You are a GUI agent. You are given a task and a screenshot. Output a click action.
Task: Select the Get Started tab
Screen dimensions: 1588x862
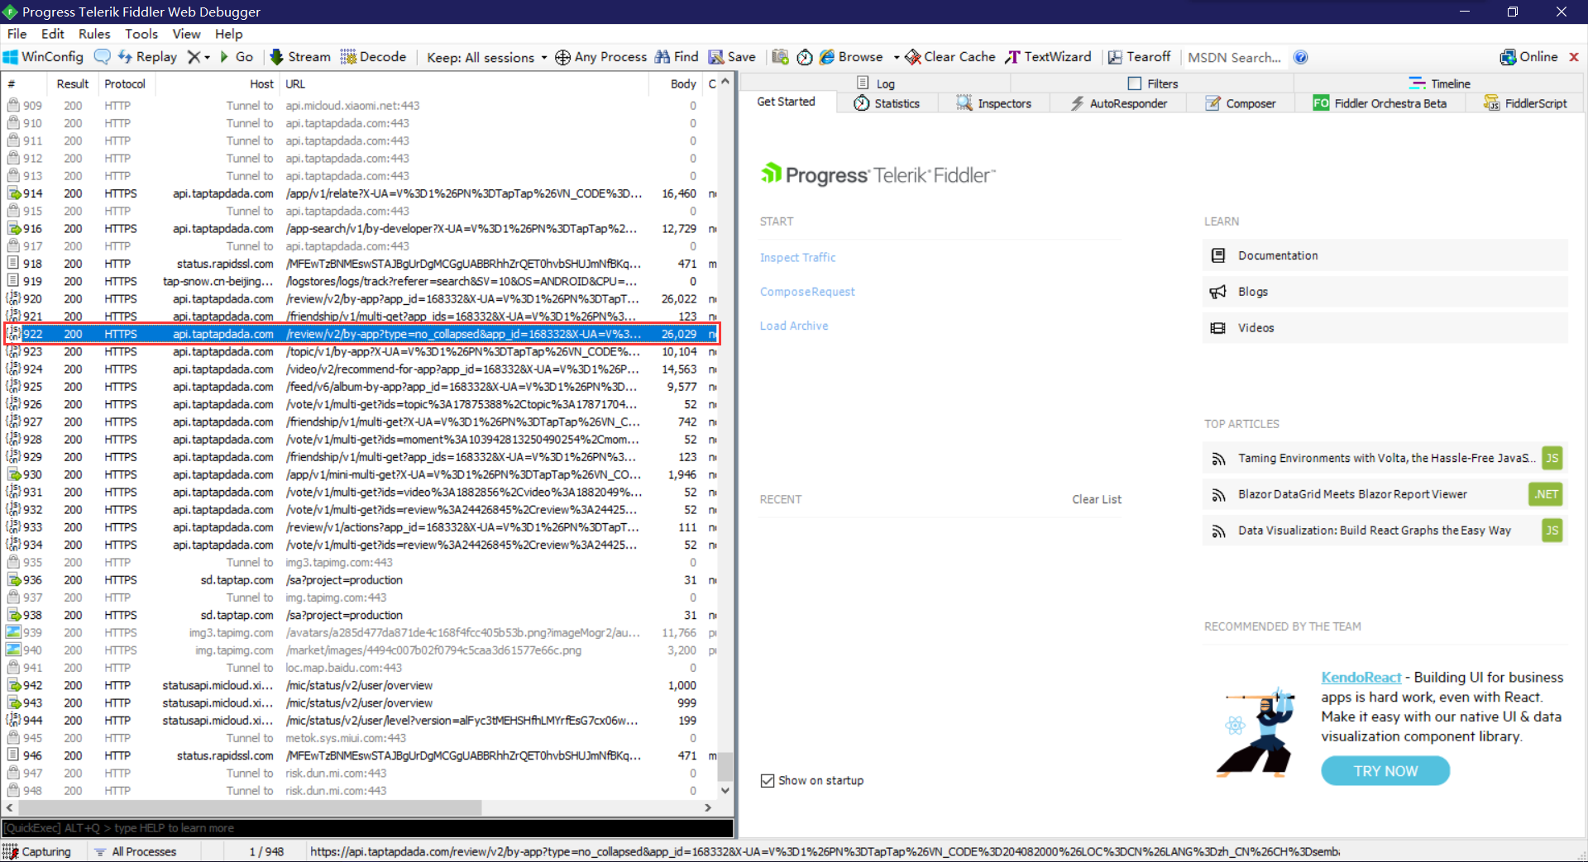coord(786,102)
